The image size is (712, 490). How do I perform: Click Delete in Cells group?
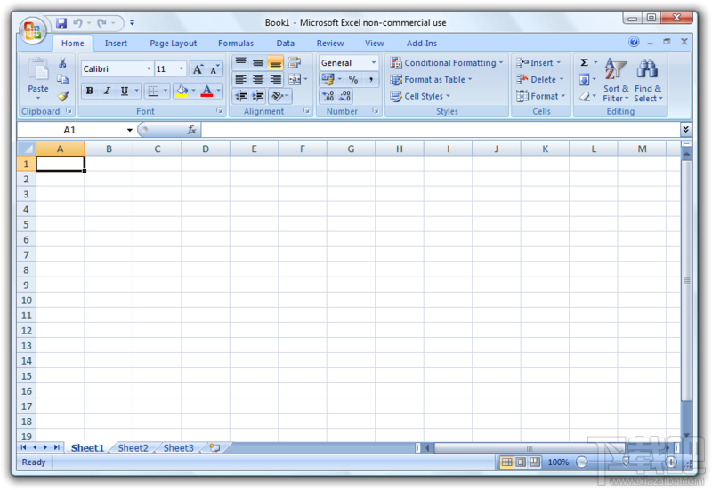(x=540, y=79)
